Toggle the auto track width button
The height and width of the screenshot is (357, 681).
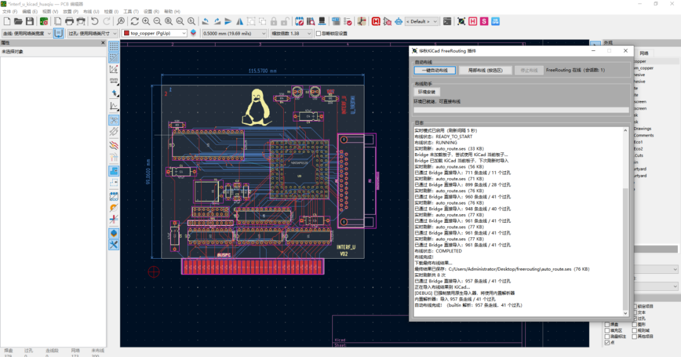tap(58, 33)
